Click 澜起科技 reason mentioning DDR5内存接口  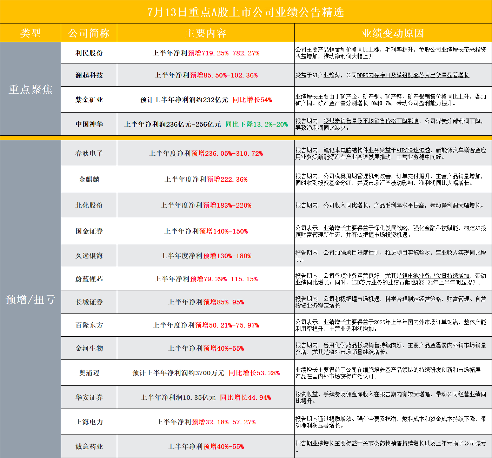click(393, 75)
